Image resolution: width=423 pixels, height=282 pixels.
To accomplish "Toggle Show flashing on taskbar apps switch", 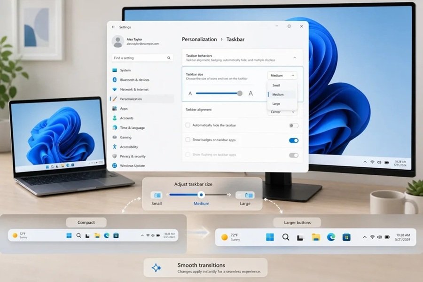I will (293, 155).
